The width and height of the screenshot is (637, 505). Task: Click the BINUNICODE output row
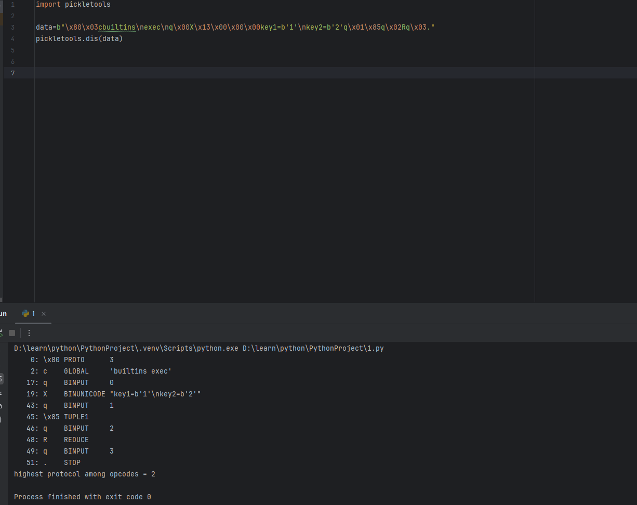click(x=114, y=394)
